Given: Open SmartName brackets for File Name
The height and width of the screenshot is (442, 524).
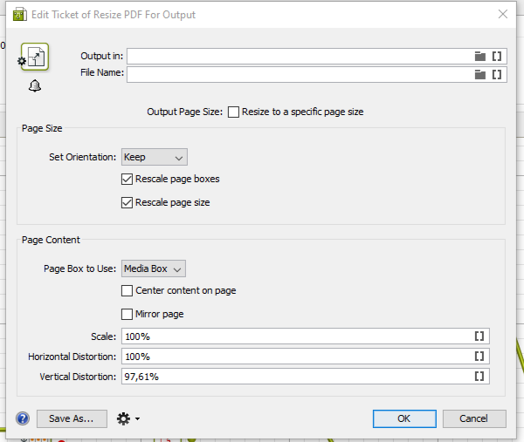Looking at the screenshot, I should (x=497, y=74).
